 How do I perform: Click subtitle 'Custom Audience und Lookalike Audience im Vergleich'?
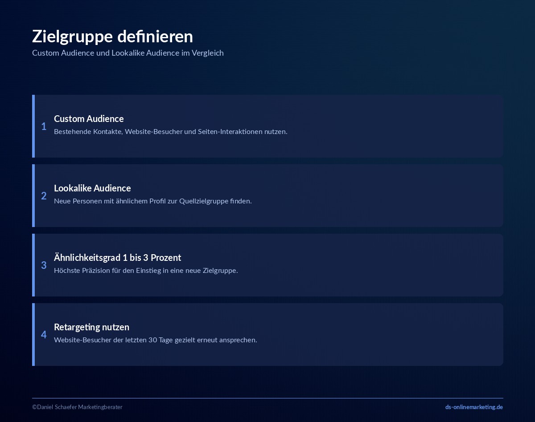pyautogui.click(x=128, y=53)
